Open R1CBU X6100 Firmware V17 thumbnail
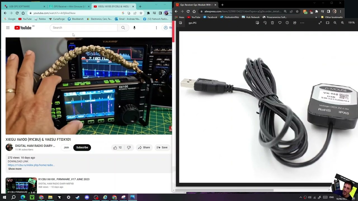The image size is (358, 201). [21, 186]
